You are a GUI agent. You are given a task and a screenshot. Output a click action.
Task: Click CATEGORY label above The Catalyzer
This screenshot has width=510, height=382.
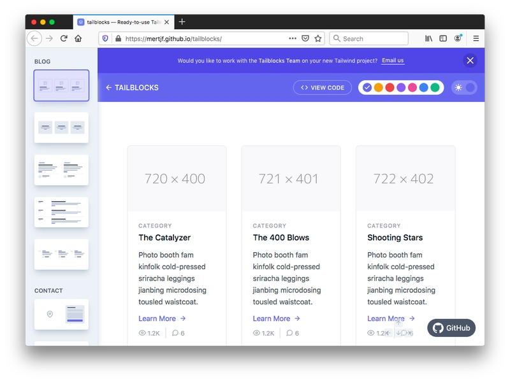coord(155,226)
